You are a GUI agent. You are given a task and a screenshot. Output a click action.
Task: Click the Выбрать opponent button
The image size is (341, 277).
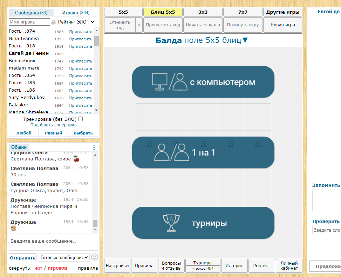(83, 133)
